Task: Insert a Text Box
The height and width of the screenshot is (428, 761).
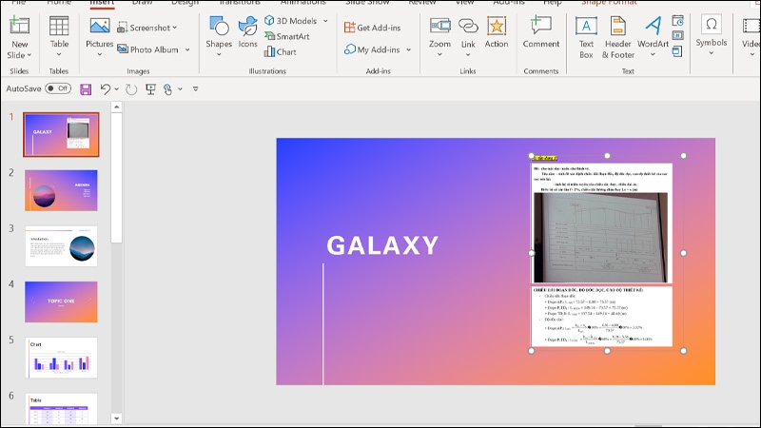Action: (x=586, y=37)
